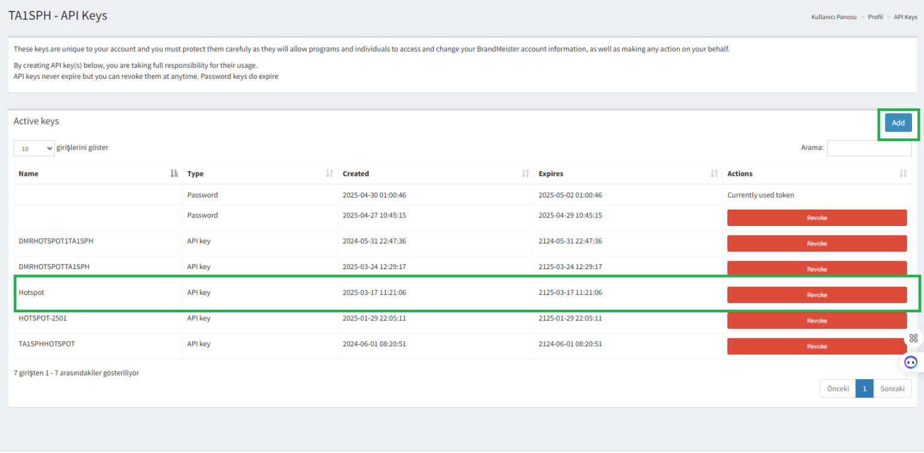This screenshot has height=453, width=924.
Task: Revoke the 2025-04-27 Password token
Action: click(x=817, y=217)
